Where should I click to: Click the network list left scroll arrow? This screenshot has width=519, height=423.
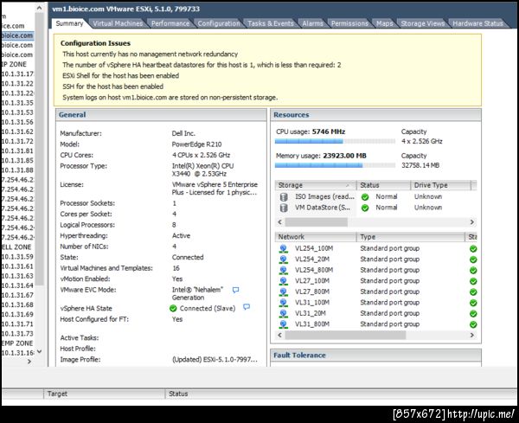click(x=279, y=336)
